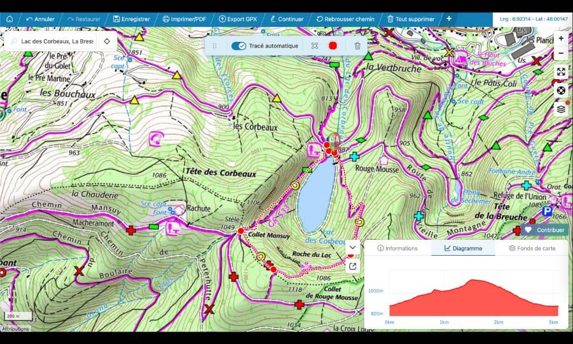
Task: Pick the red track color swatch
Action: coord(333,46)
